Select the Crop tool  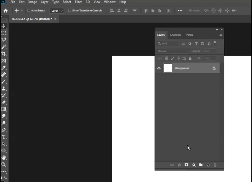pyautogui.click(x=4, y=54)
